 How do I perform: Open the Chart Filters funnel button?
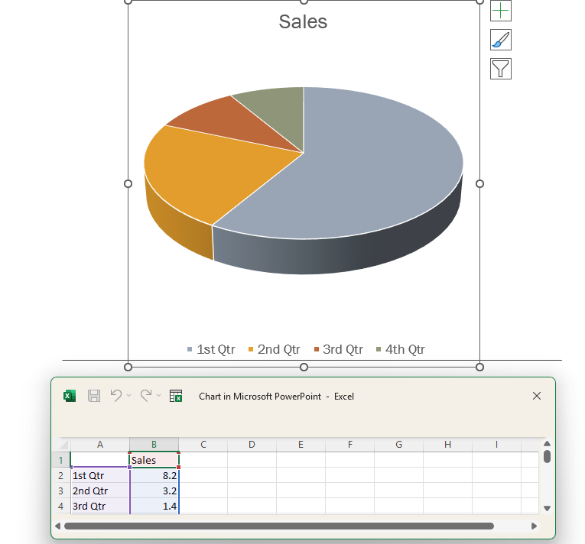click(x=501, y=69)
